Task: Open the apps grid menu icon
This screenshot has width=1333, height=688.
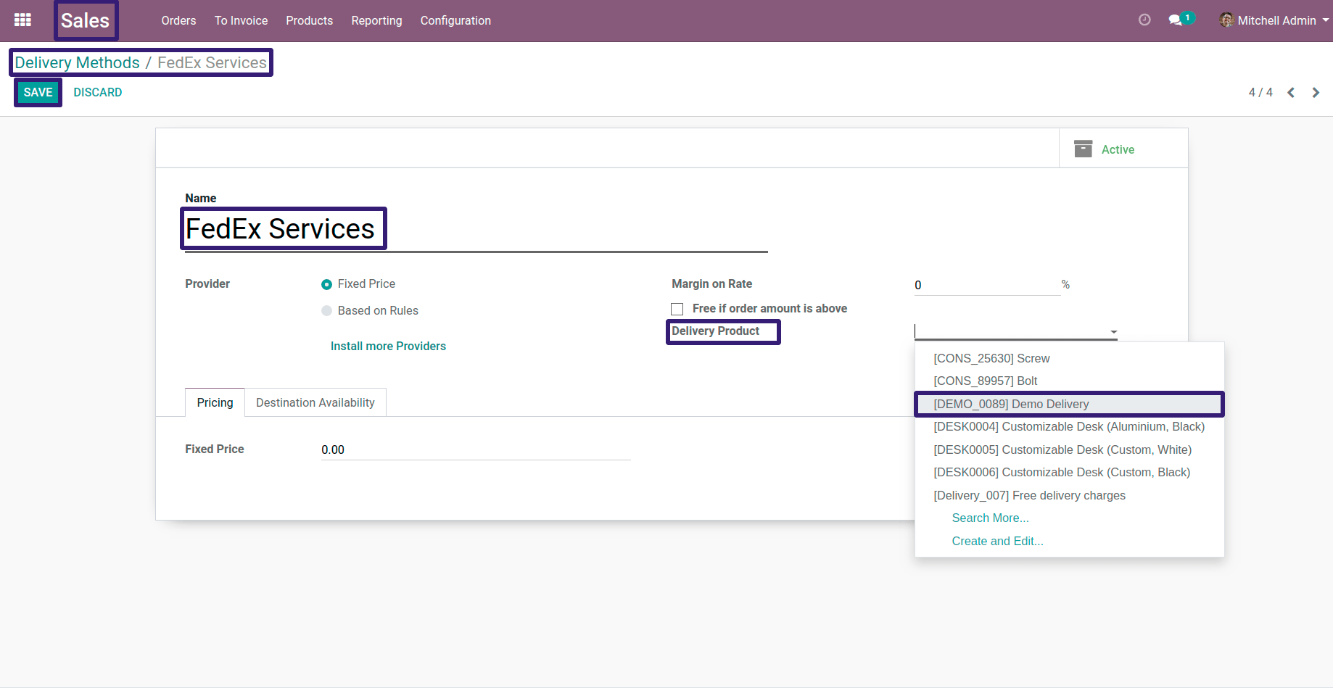Action: point(22,20)
